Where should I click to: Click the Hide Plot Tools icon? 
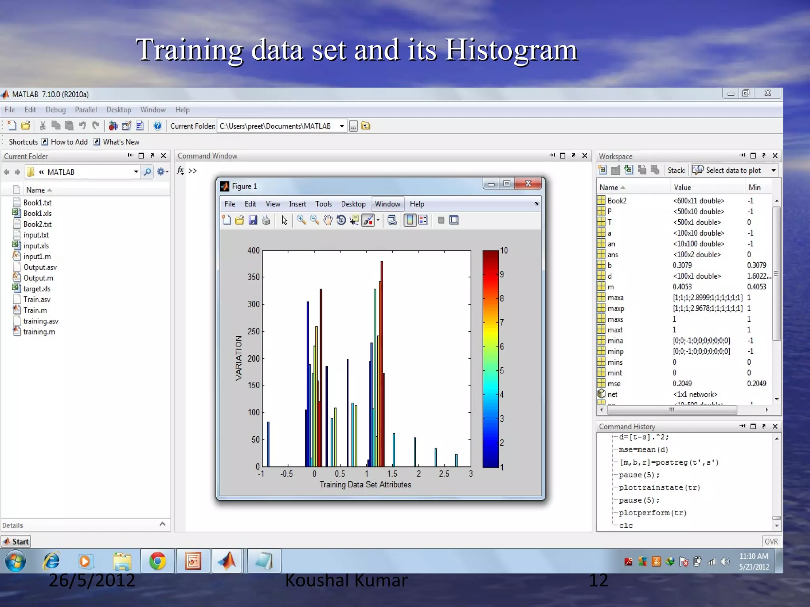pos(441,220)
